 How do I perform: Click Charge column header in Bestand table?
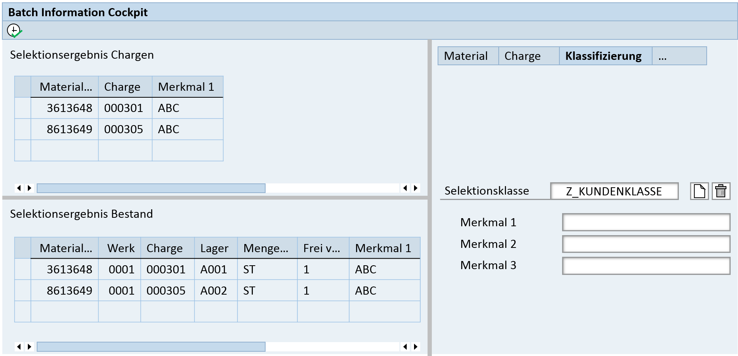coord(167,248)
